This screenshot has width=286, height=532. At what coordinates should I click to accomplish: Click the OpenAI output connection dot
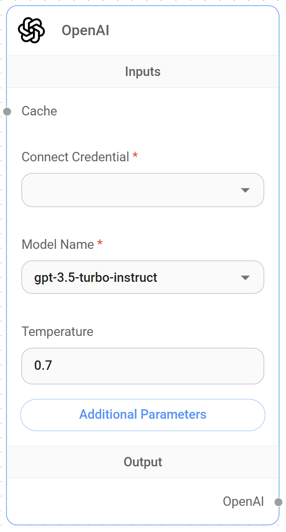click(x=279, y=501)
